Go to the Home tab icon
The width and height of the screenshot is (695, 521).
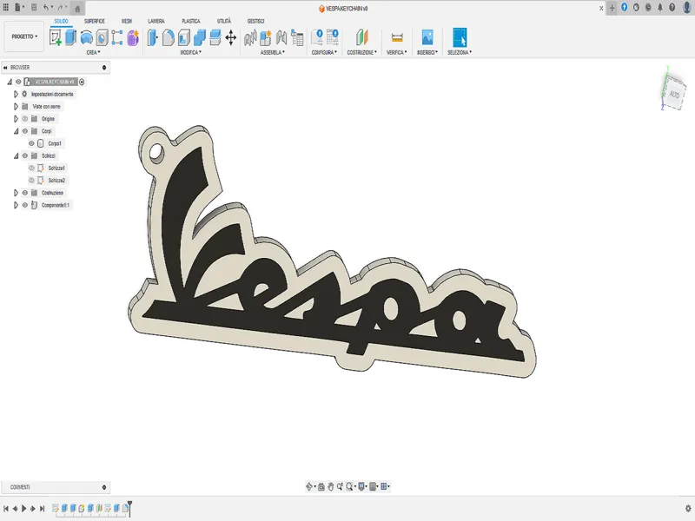pos(77,8)
